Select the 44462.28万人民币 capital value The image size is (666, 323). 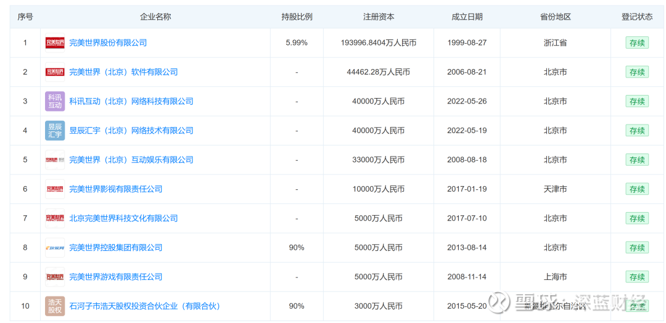click(x=379, y=72)
